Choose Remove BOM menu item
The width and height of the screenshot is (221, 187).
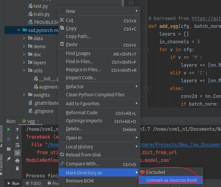pos(99,181)
